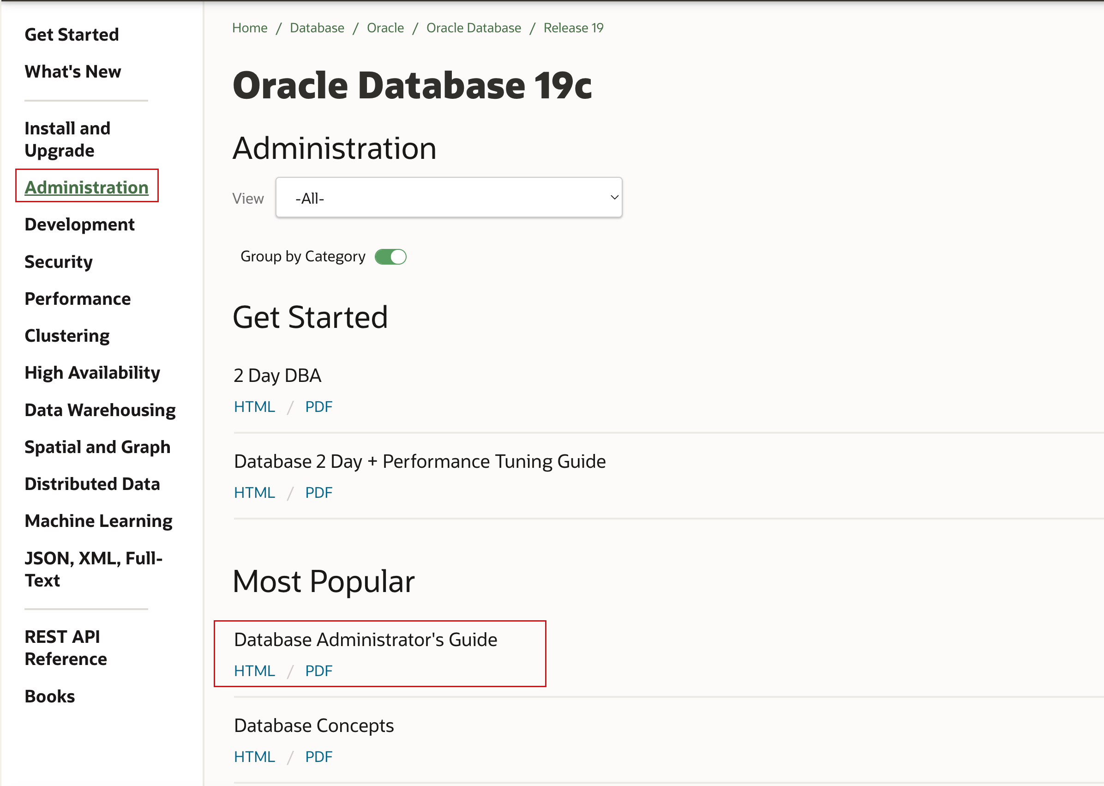Toggle the Group by Category switch
1104x786 pixels.
390,256
